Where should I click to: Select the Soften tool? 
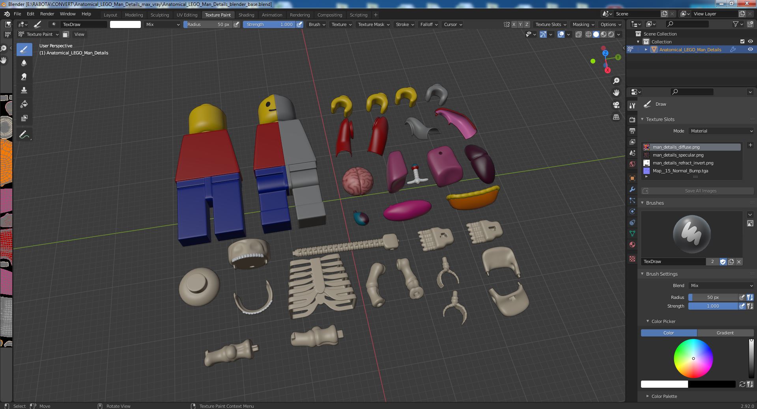(24, 63)
